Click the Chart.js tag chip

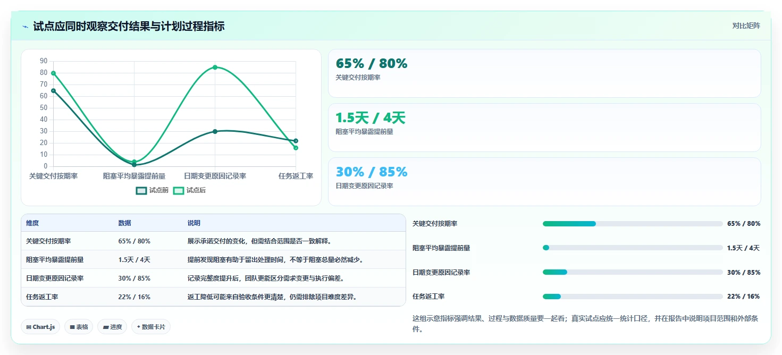point(41,327)
